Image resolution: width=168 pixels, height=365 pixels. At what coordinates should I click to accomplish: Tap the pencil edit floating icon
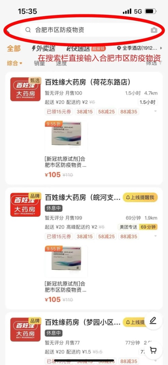pos(153,321)
